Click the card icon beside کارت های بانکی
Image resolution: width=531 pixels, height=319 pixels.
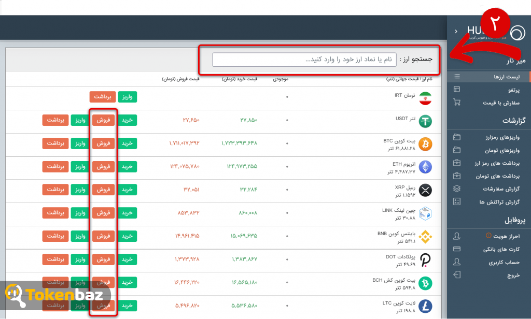(456, 249)
